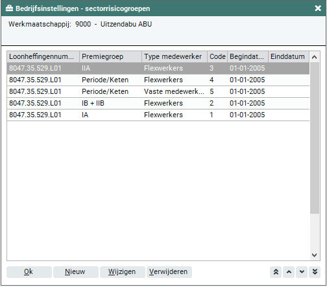Click scrollbar down arrow in the table
The width and height of the screenshot is (327, 287).
tap(315, 255)
